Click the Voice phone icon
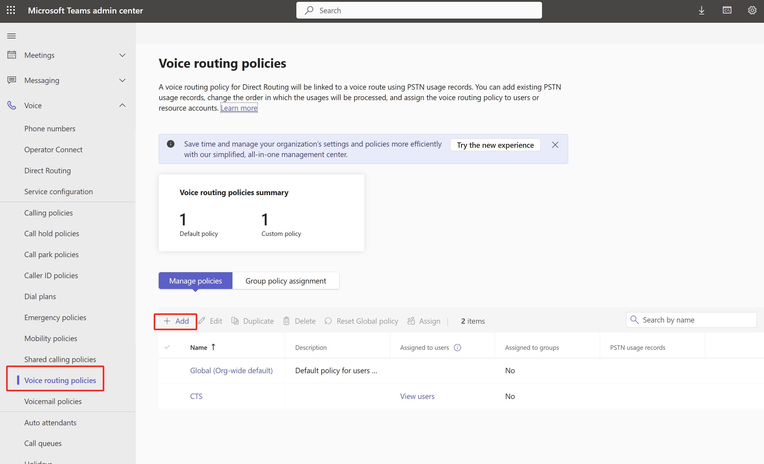 [x=12, y=105]
